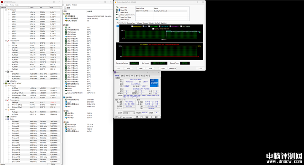
Task: Enable Stress GPU(s) checkbox
Action: (x=119, y=19)
